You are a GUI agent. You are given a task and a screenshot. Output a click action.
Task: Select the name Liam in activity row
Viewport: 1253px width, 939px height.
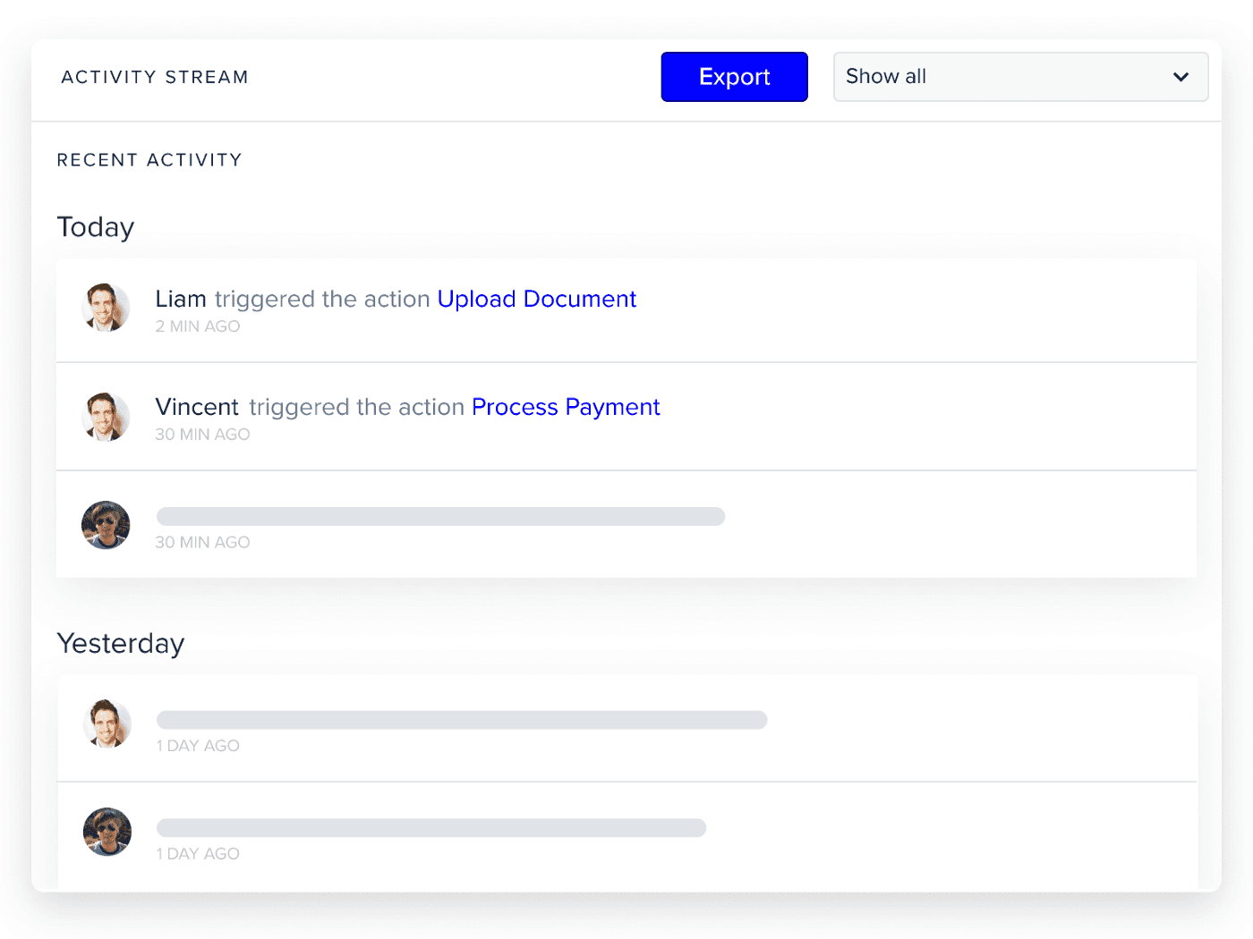(x=181, y=299)
